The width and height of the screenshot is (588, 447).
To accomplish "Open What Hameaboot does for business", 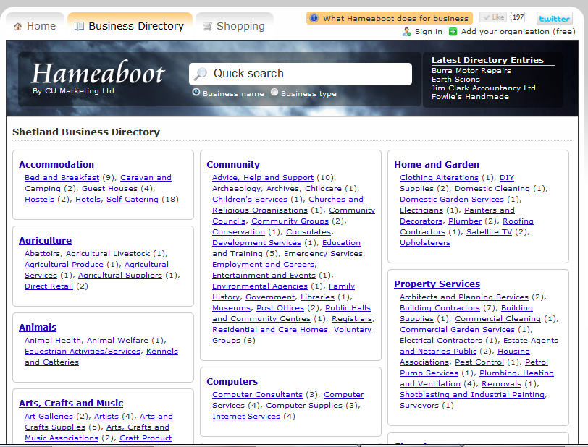I will coord(390,18).
